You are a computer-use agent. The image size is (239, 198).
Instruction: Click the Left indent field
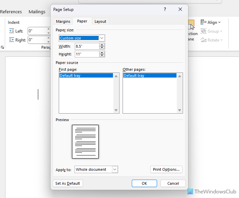pyautogui.click(x=38, y=31)
